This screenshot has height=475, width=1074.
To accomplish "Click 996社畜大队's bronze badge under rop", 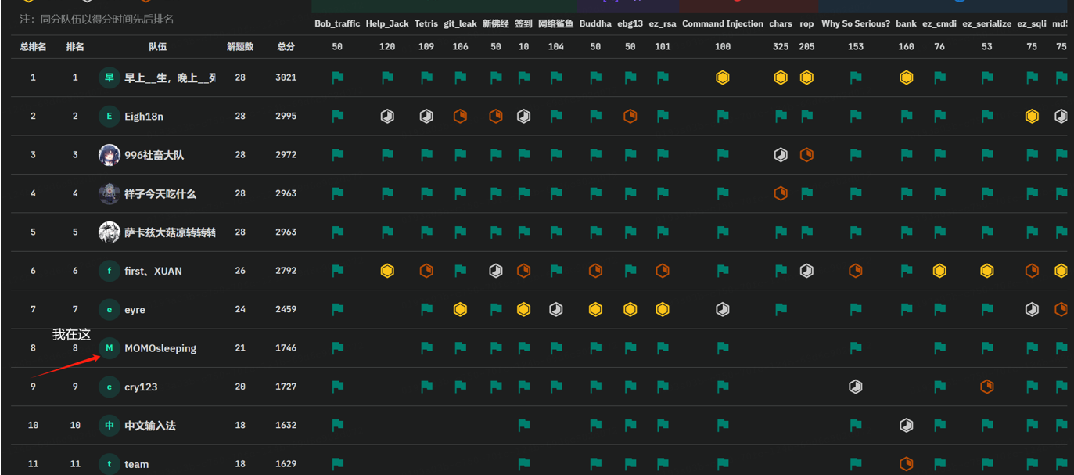I will (x=806, y=155).
